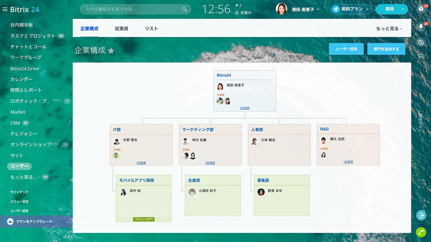The image size is (431, 242).
Task: Click the green phone call button
Action: click(421, 232)
